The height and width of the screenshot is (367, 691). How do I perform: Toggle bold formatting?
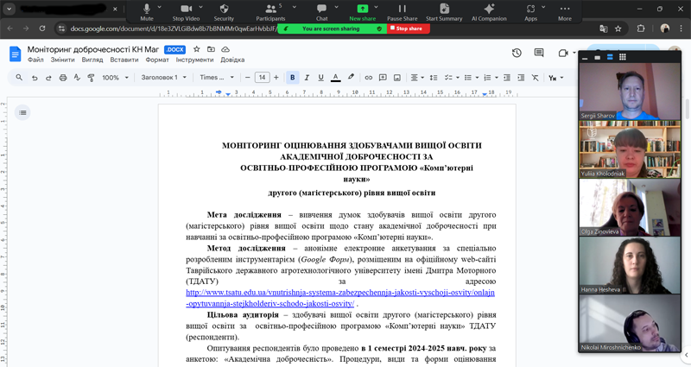[292, 78]
